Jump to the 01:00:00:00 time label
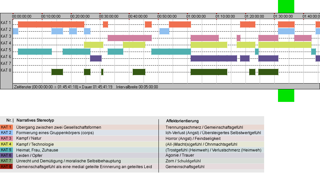Image resolution: width=320 pixels, height=180 pixels. point(196,16)
